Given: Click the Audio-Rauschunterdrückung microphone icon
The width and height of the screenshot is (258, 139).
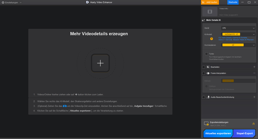Looking at the screenshot, I should pos(208,97).
